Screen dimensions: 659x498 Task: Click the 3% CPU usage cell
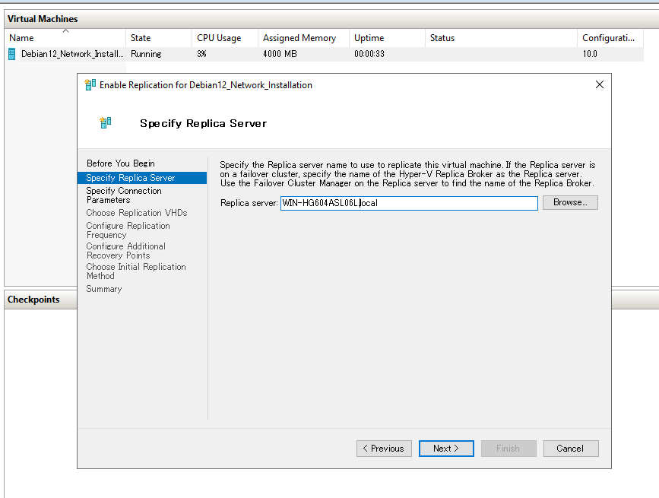click(201, 54)
